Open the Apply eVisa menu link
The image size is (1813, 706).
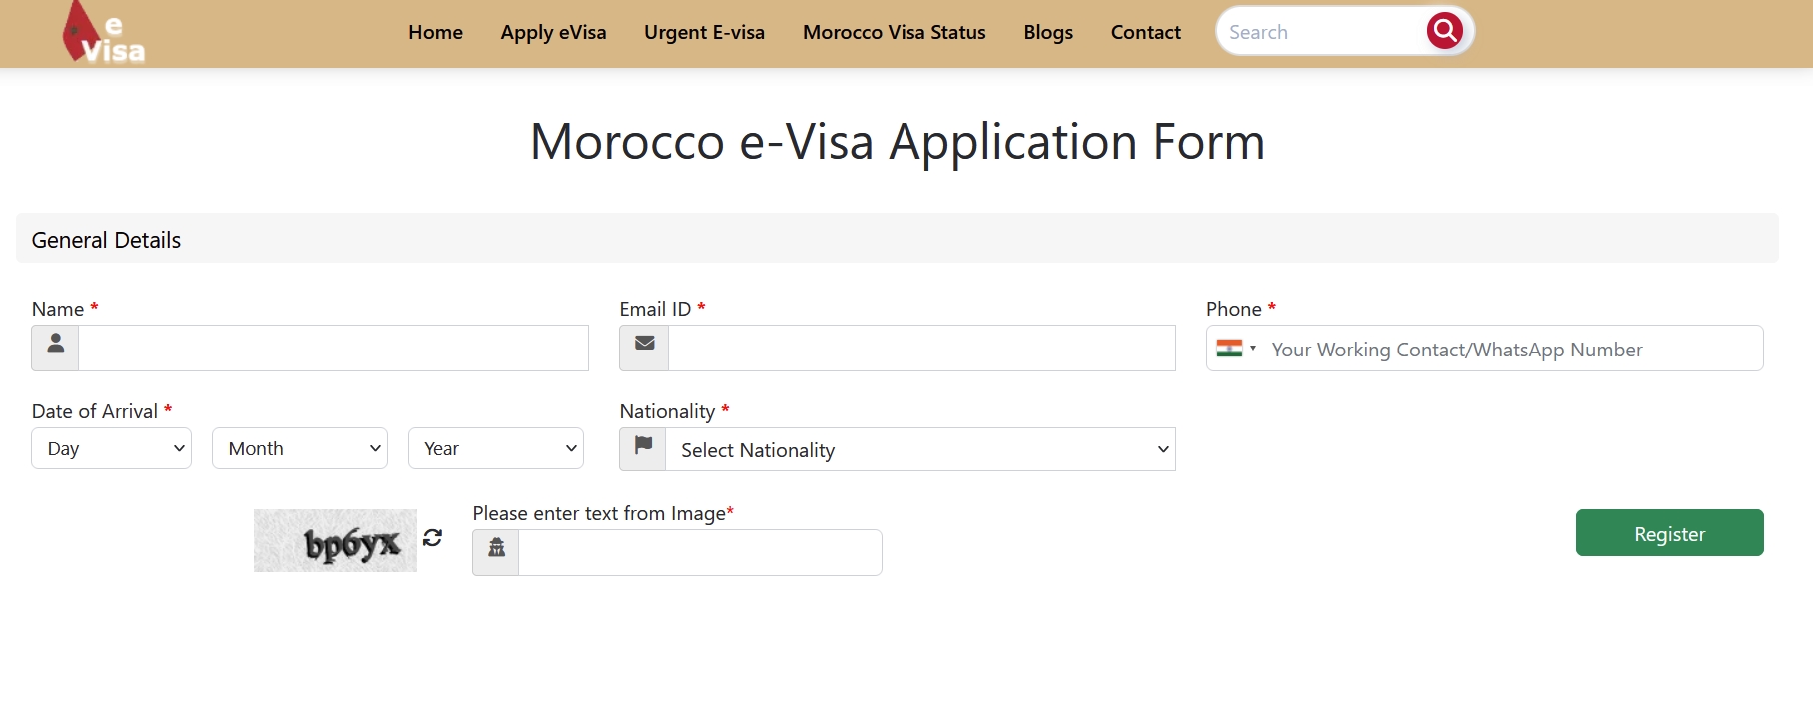(x=553, y=32)
